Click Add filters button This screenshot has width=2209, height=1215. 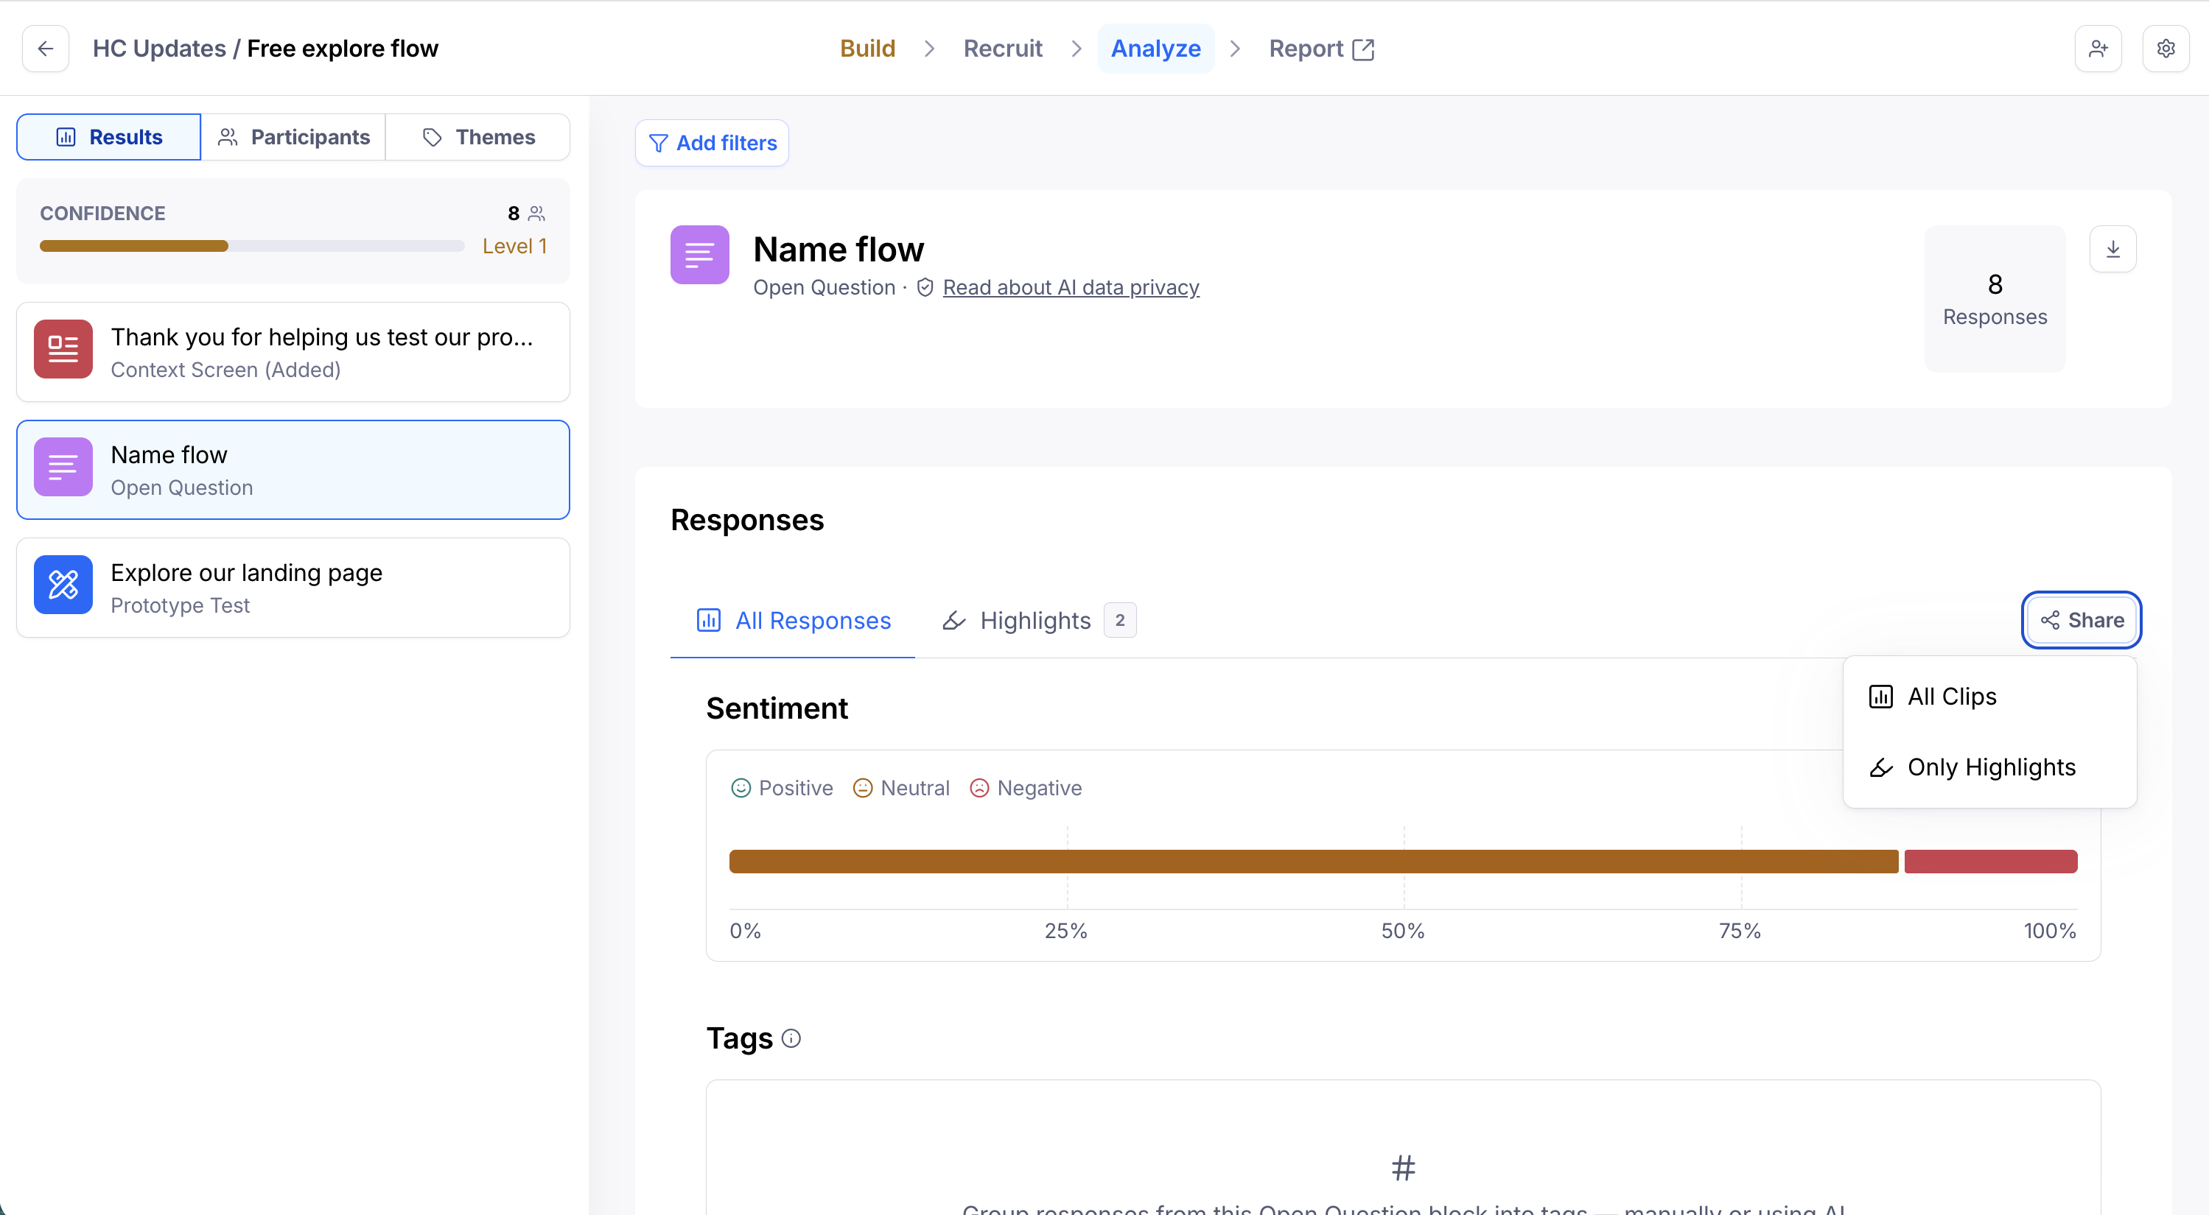[x=712, y=143]
